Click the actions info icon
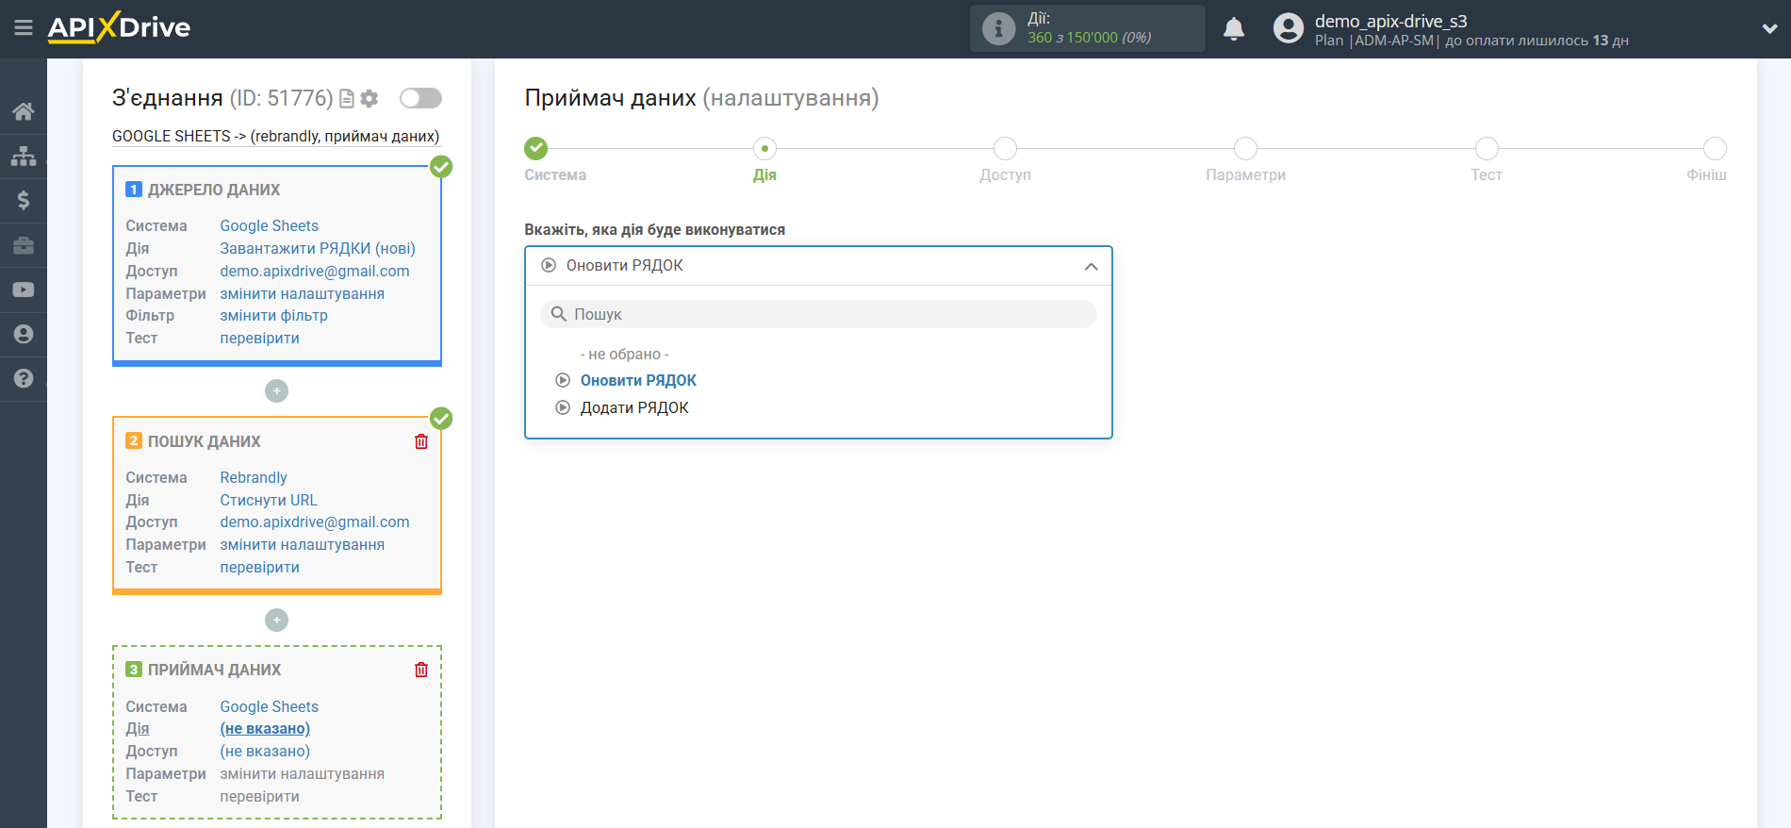Screen dimensions: 1791x828 pos(998,28)
